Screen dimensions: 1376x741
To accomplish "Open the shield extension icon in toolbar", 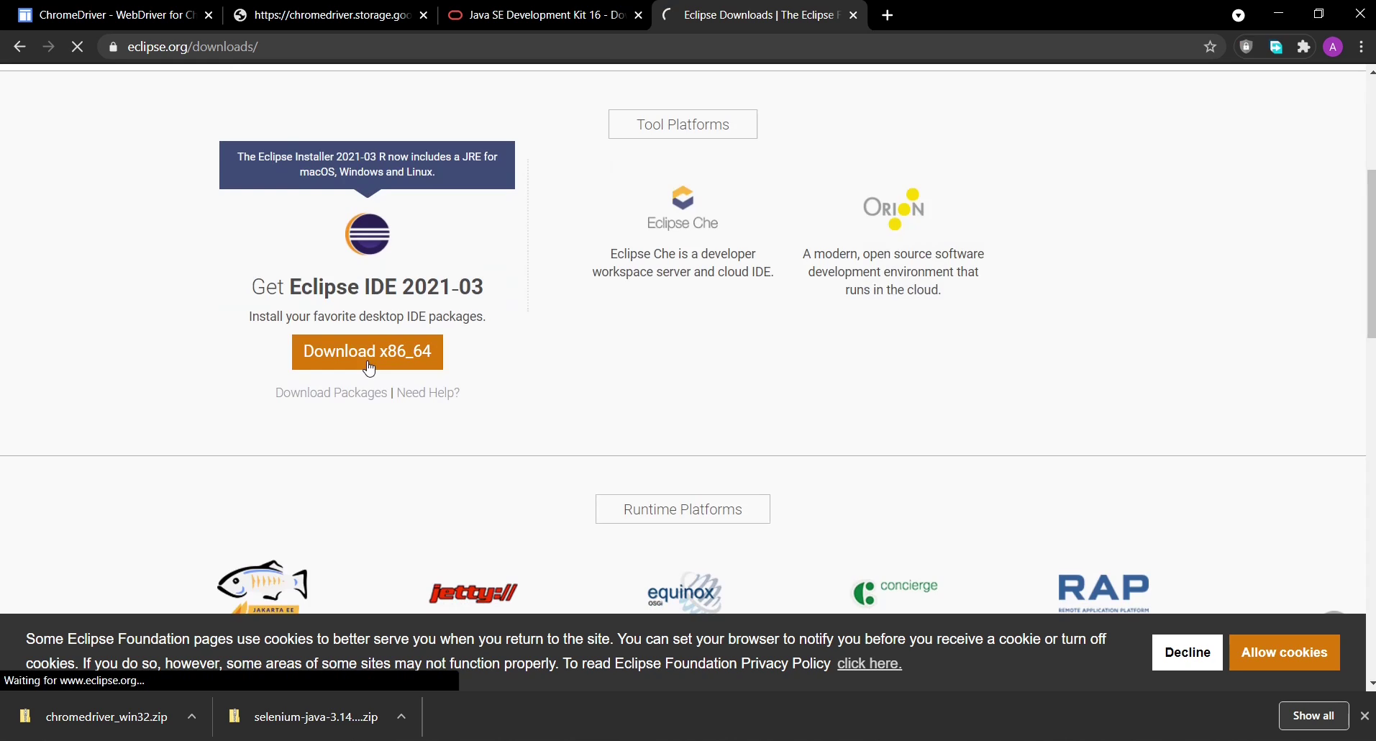I will (1247, 47).
